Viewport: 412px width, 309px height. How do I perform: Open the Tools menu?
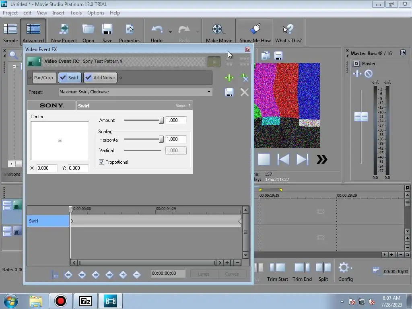coord(76,13)
